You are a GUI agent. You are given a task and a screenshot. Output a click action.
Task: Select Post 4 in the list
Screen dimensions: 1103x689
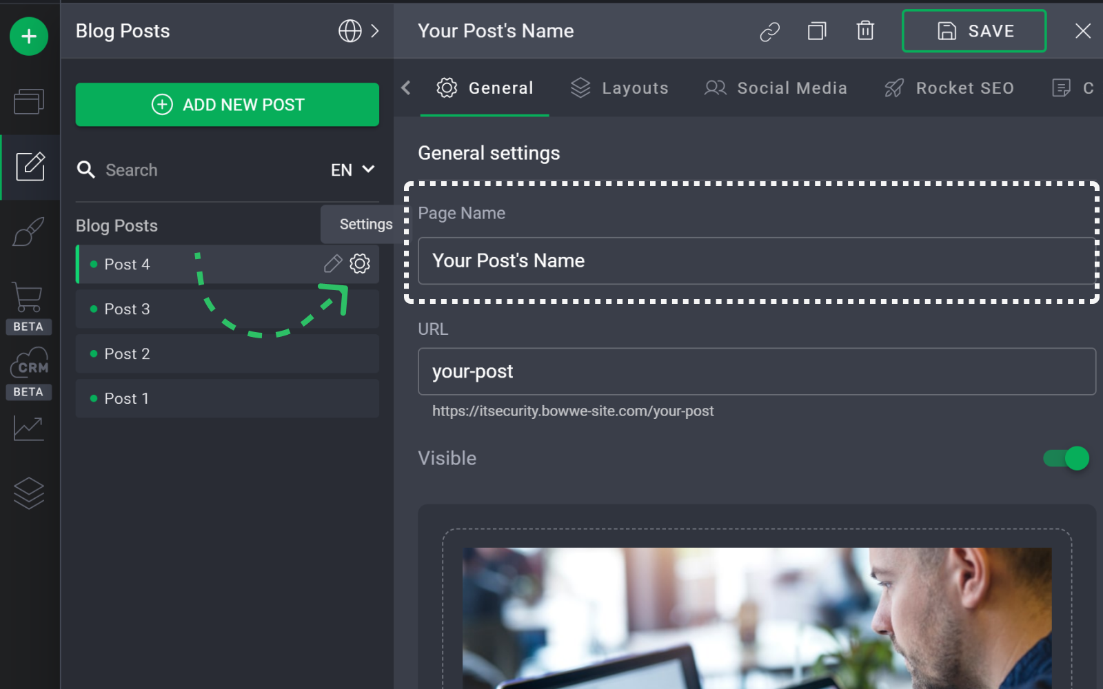227,264
